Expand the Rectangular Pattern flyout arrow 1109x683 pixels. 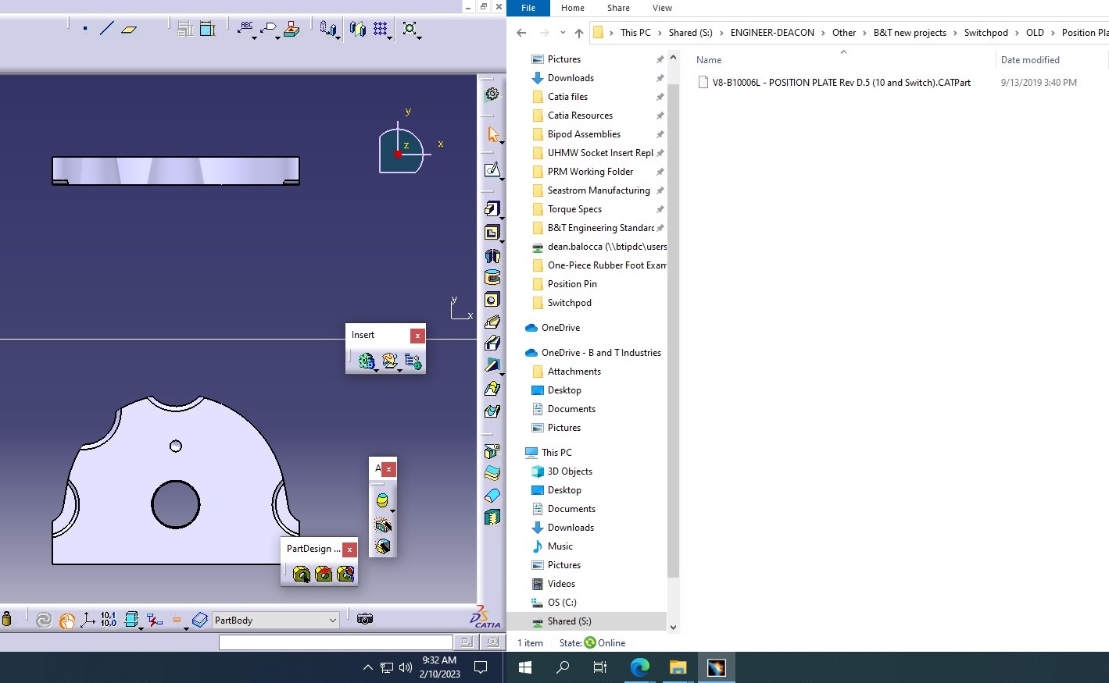coord(389,38)
